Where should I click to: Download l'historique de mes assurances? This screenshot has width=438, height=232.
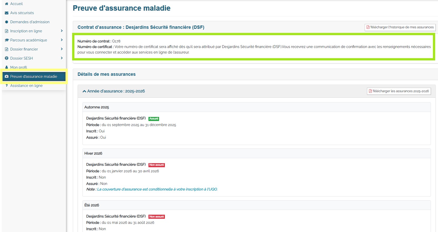pyautogui.click(x=400, y=27)
